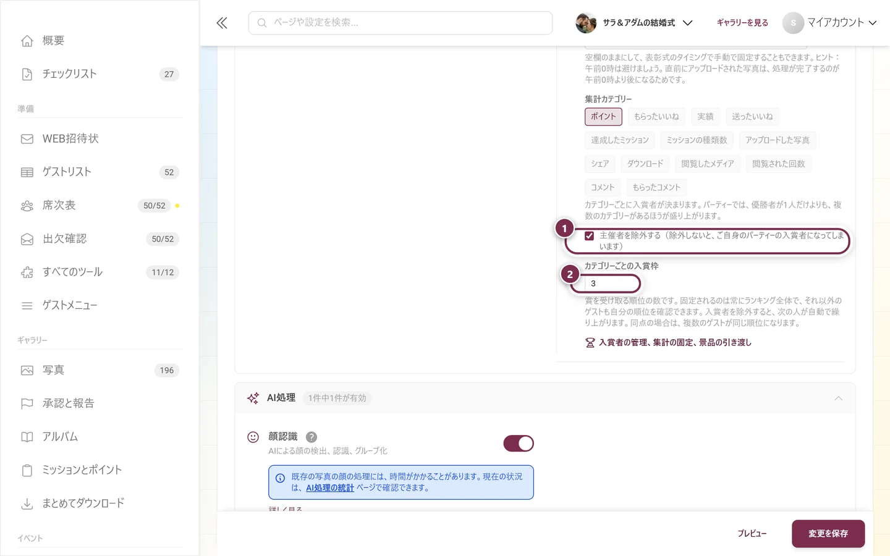Open the AI処理の統計 link
The width and height of the screenshot is (890, 556).
click(x=330, y=488)
